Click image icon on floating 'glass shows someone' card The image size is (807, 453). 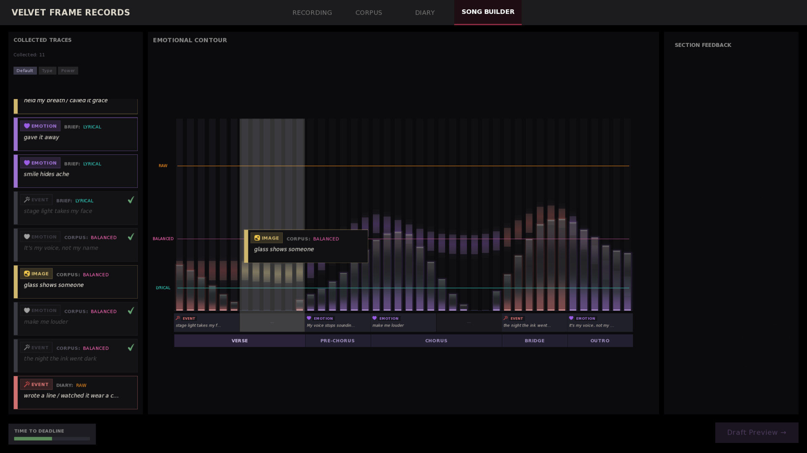click(257, 238)
